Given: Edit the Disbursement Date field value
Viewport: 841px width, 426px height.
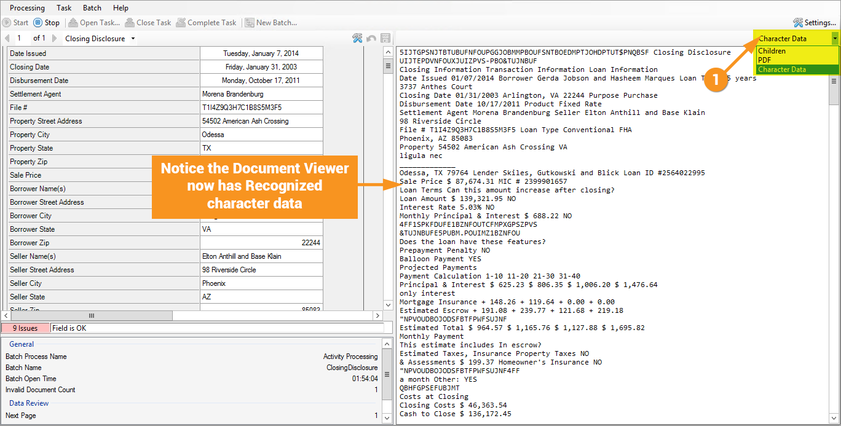Looking at the screenshot, I should (x=261, y=81).
